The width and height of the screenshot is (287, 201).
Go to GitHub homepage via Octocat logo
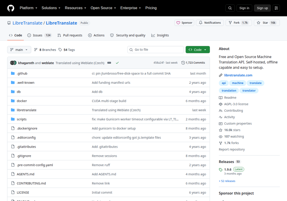(11, 8)
